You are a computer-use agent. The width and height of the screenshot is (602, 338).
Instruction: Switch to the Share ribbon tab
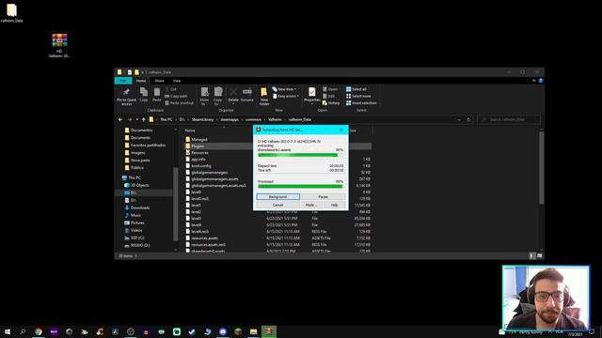(159, 81)
